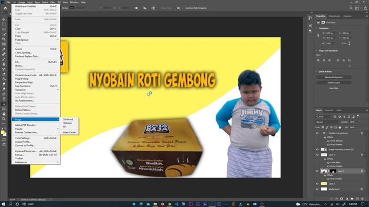Open the Preferences submenu
369x207 pixels.
coord(36,162)
